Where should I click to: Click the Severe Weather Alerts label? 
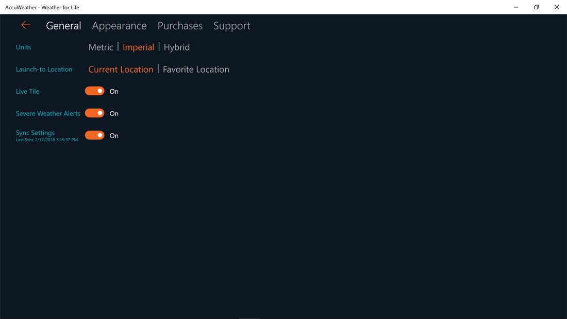pyautogui.click(x=48, y=113)
